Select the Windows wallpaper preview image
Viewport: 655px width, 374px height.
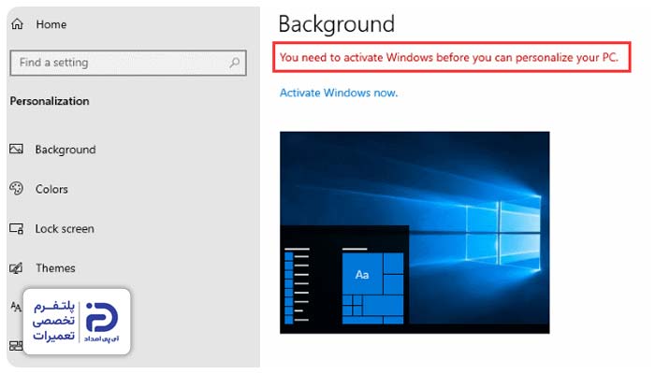[415, 233]
